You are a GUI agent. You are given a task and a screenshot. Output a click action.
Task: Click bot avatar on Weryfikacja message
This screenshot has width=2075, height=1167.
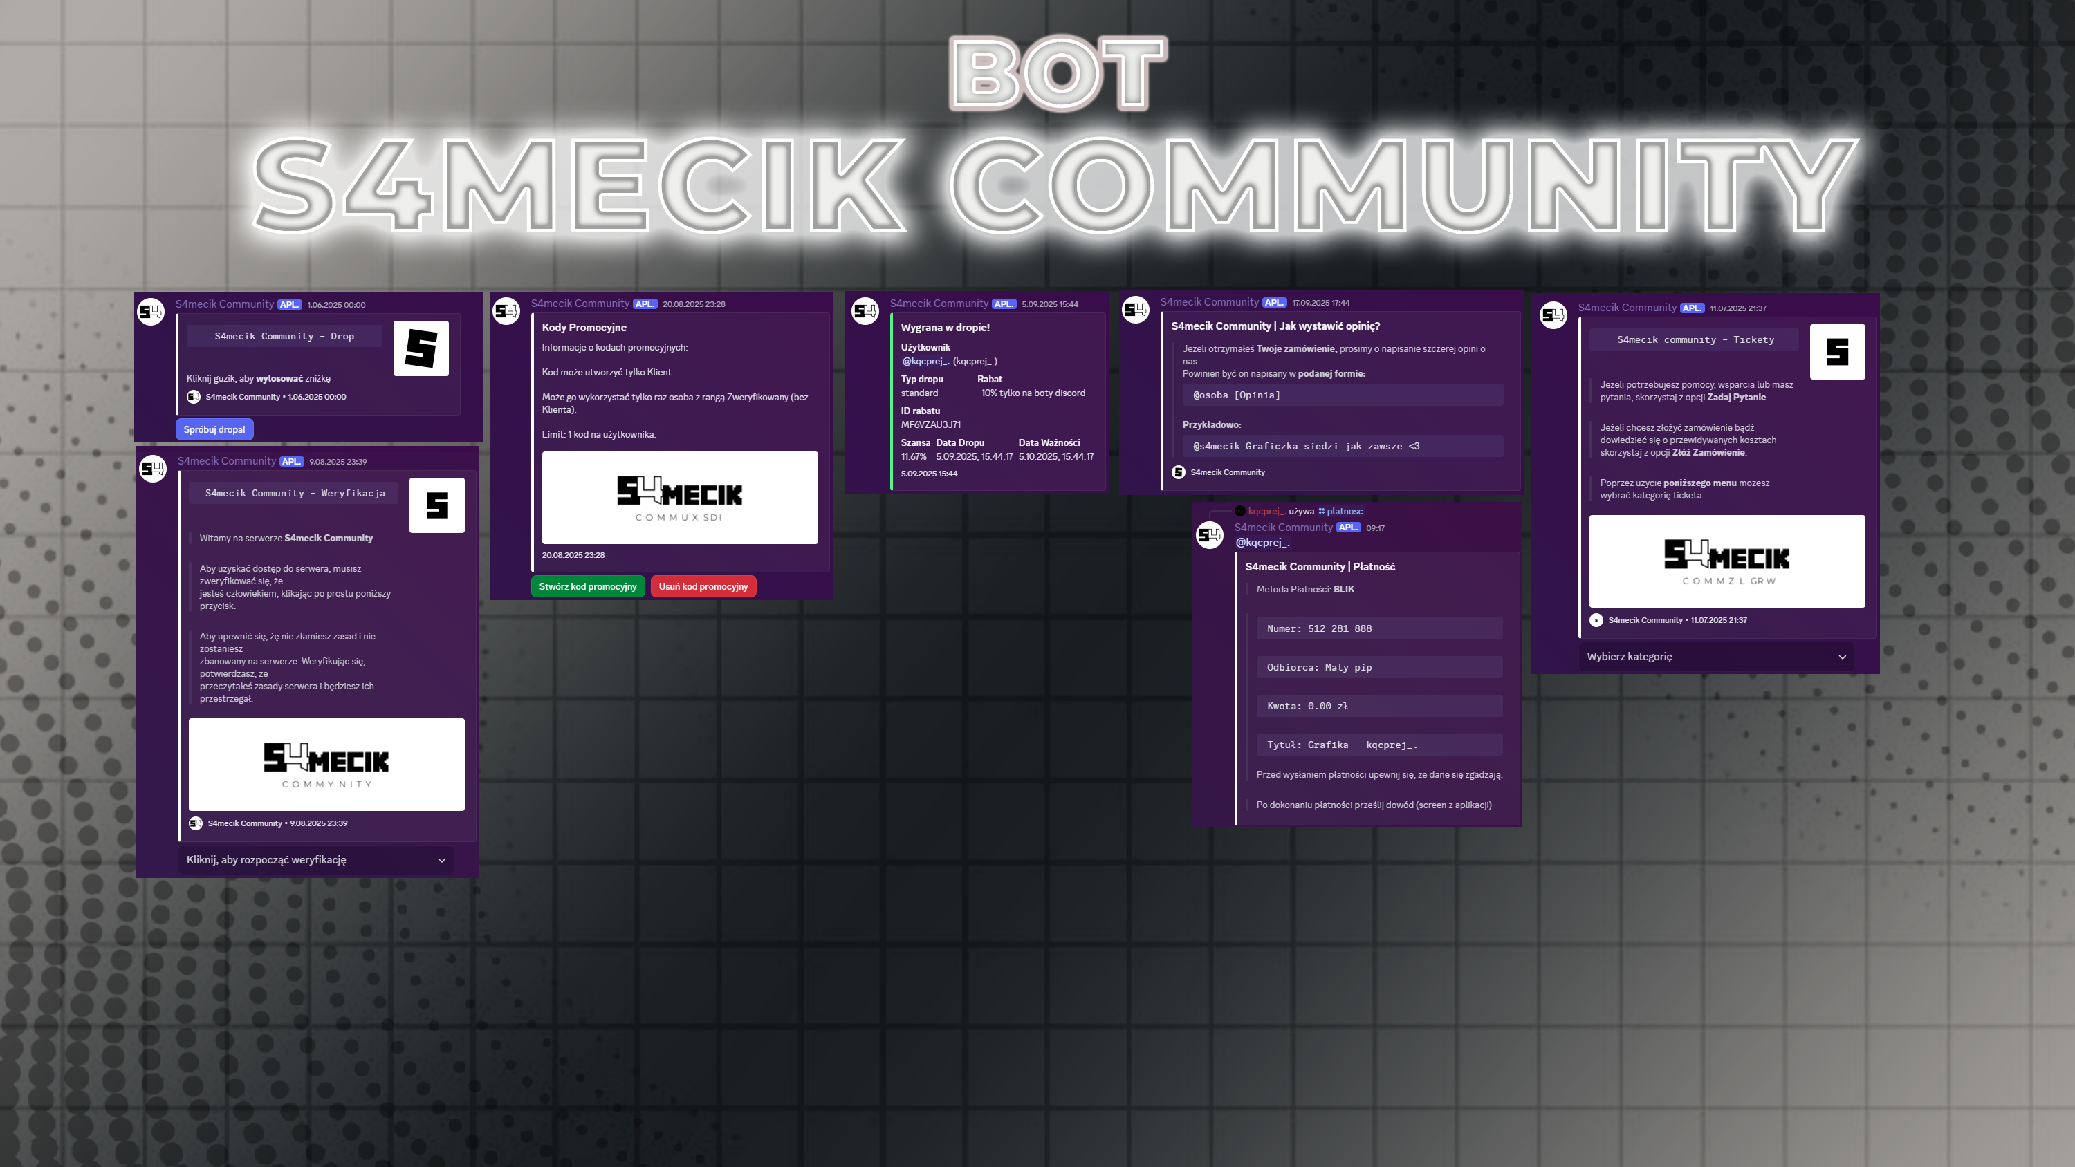pyautogui.click(x=152, y=468)
